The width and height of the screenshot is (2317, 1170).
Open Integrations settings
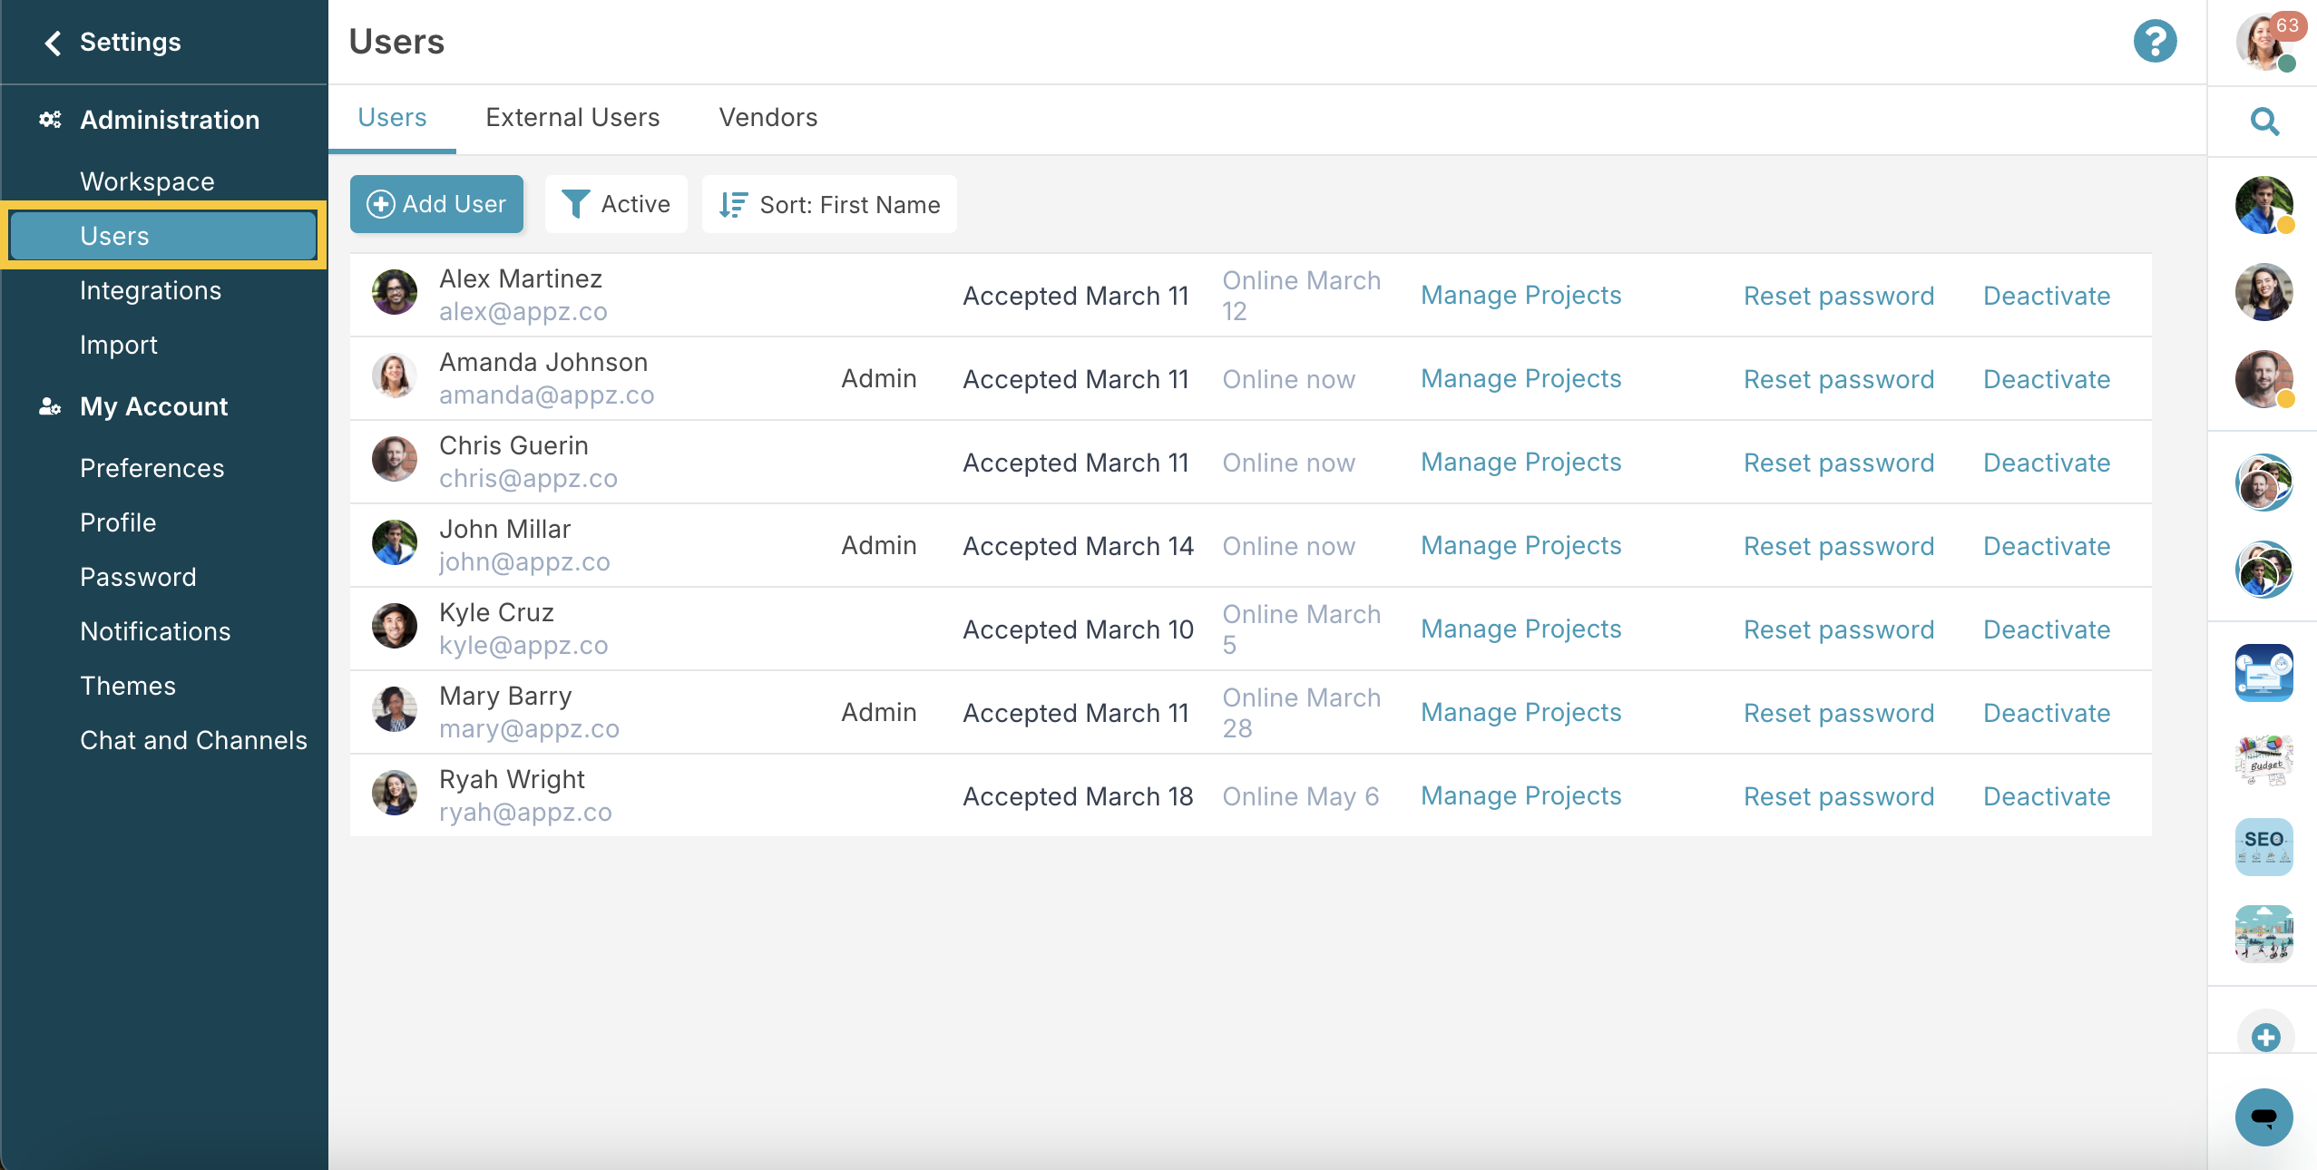[x=151, y=290]
